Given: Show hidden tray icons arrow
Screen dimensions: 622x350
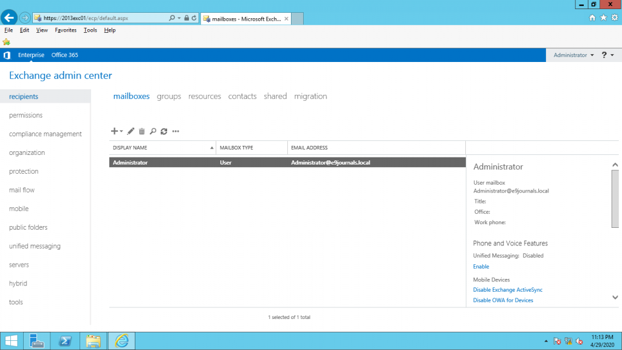Looking at the screenshot, I should [546, 341].
